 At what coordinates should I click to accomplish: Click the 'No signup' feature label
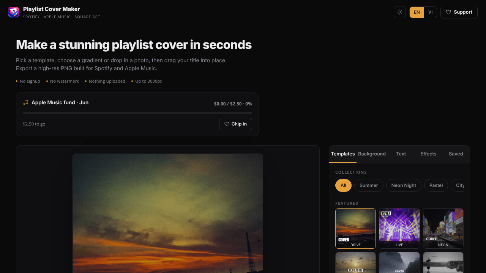pos(30,81)
